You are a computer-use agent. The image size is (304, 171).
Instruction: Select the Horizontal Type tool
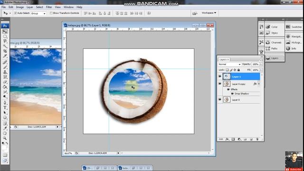coord(5,108)
